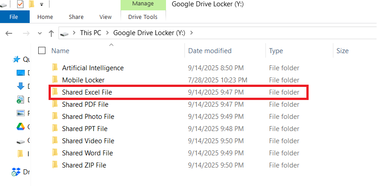377x186 pixels.
Task: Click the Dropbox icon in navigation pane
Action: point(16,172)
